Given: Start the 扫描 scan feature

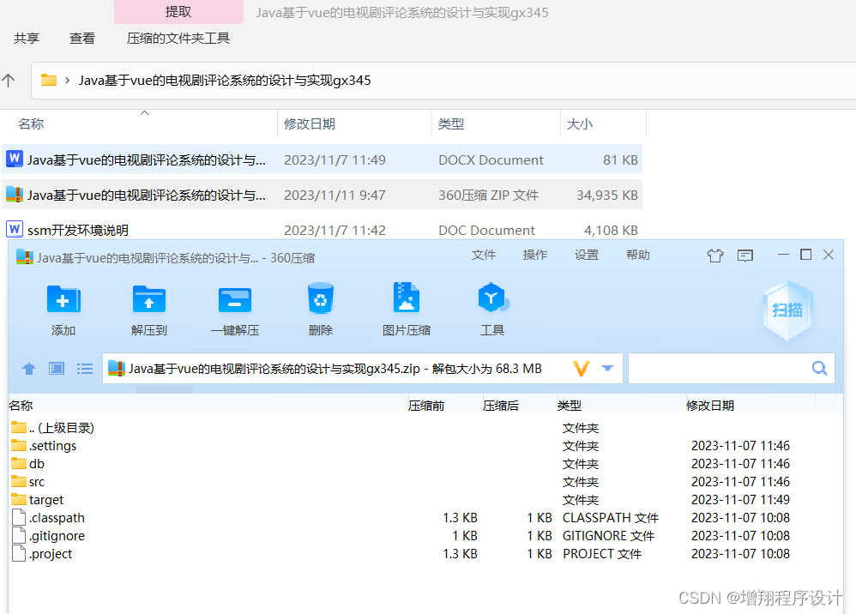Looking at the screenshot, I should tap(787, 313).
